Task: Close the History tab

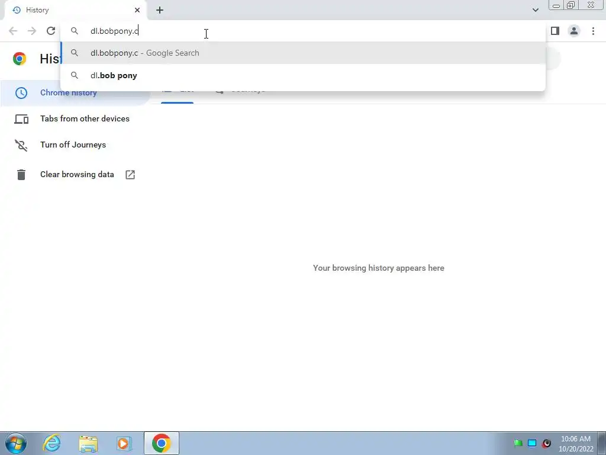Action: [137, 10]
